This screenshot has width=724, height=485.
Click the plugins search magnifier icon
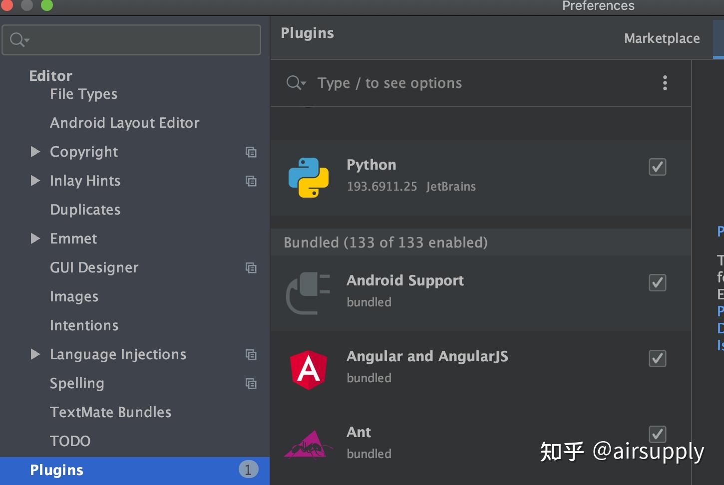tap(296, 83)
